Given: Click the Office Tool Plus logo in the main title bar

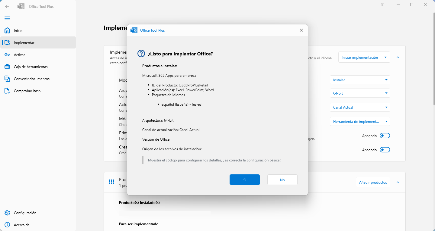Looking at the screenshot, I should pos(21,6).
